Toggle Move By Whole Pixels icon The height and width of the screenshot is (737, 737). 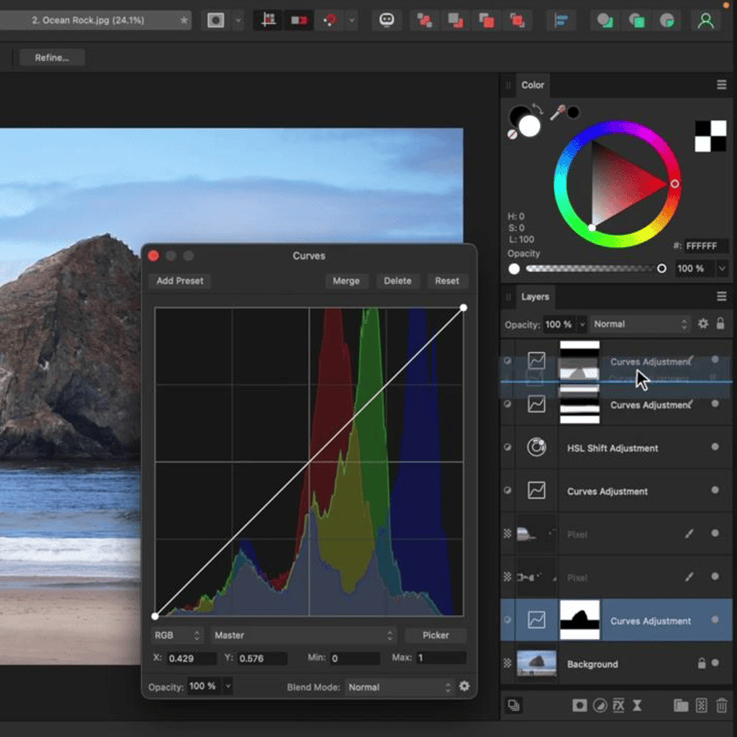click(298, 20)
